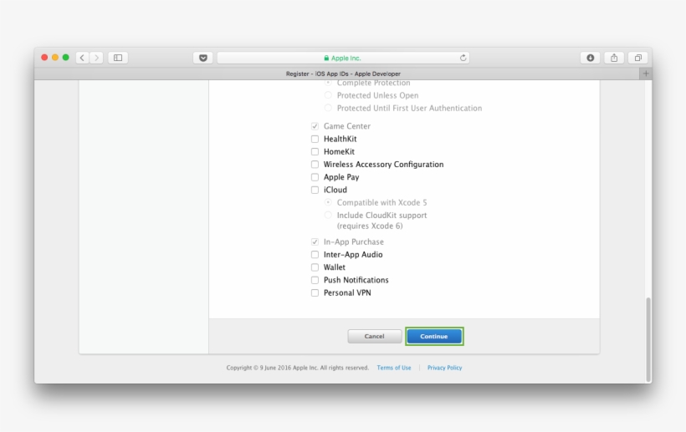Click the Safari back arrow button

click(x=82, y=58)
